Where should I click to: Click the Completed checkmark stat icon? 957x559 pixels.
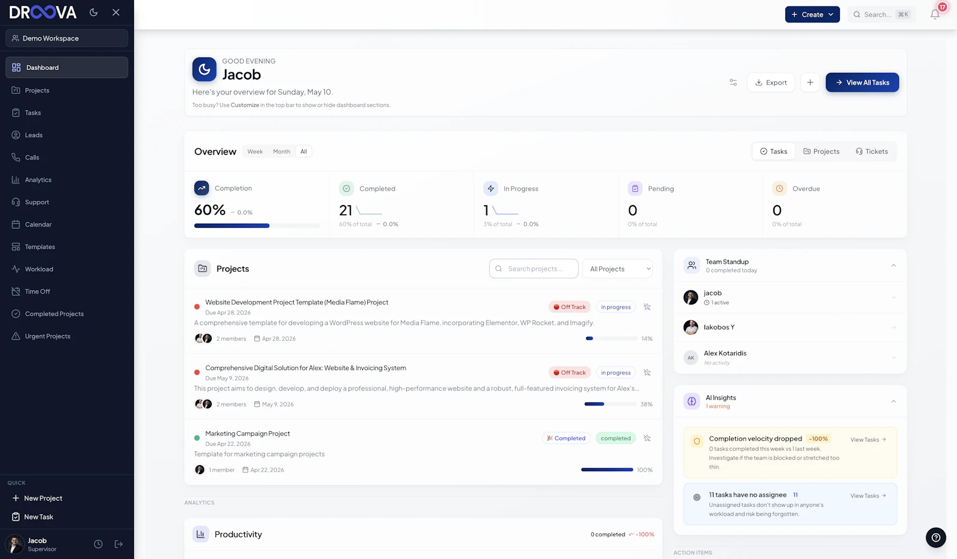[346, 188]
